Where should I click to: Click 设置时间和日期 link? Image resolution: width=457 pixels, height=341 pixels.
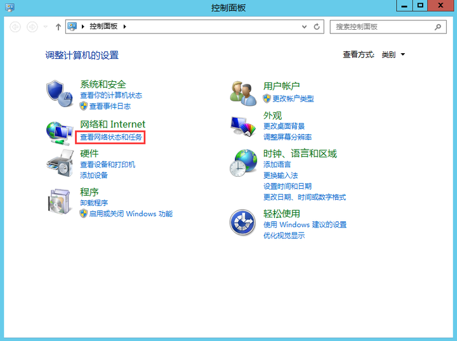point(288,186)
